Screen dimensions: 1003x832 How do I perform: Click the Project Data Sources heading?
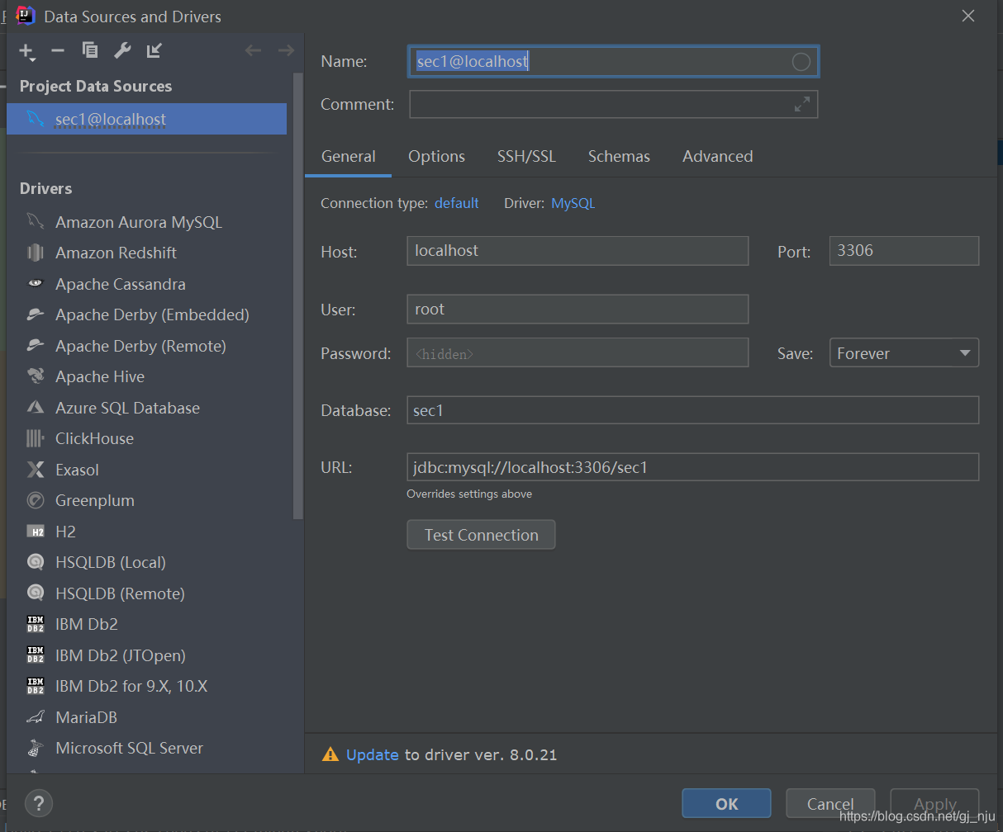tap(96, 87)
